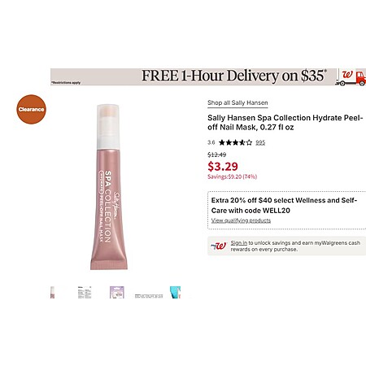Open the 995 reviews count link

(260, 142)
